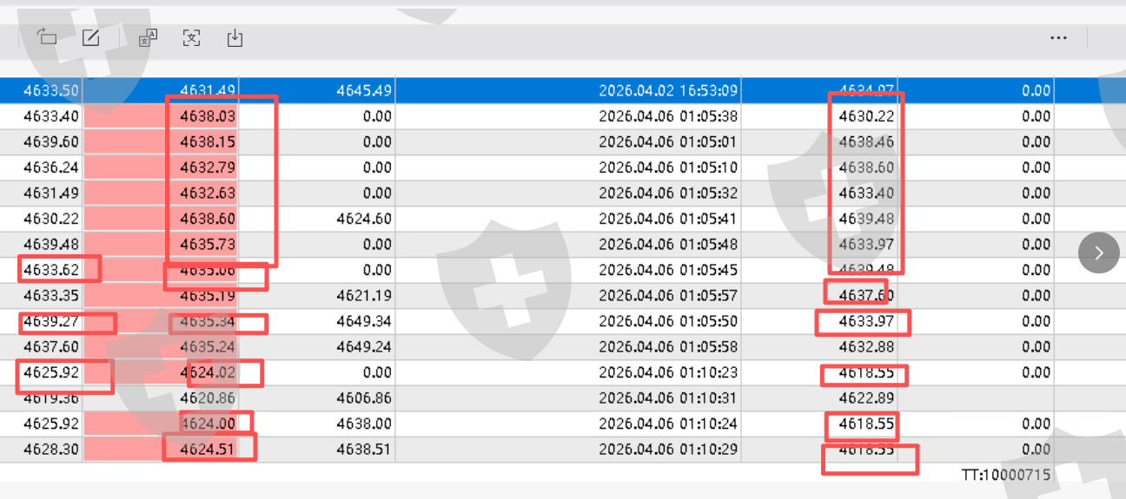Click the 4638.51 cell in last row

pyautogui.click(x=363, y=450)
